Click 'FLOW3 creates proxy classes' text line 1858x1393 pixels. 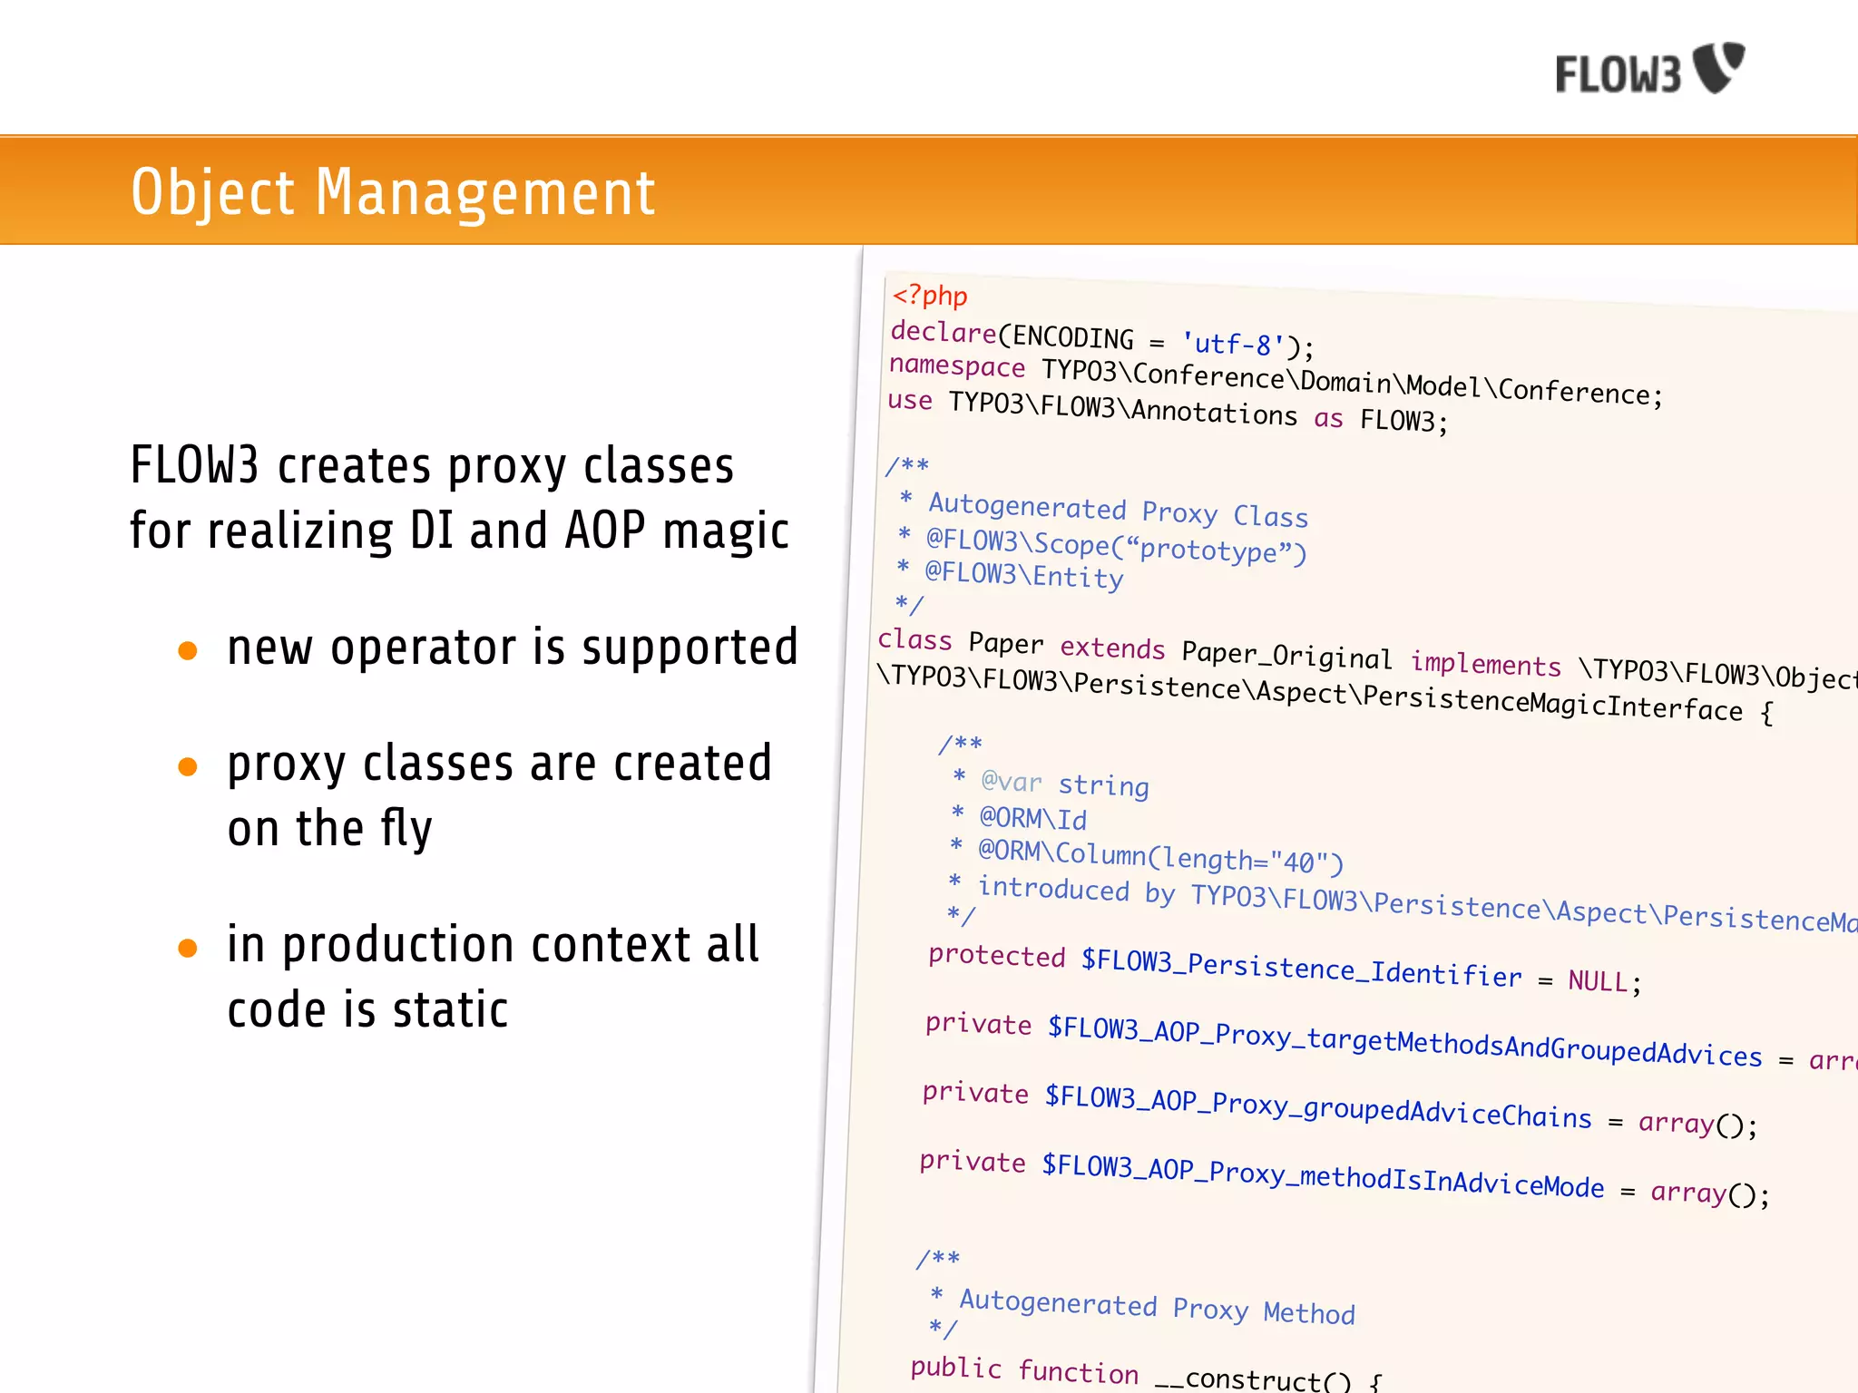(x=432, y=465)
